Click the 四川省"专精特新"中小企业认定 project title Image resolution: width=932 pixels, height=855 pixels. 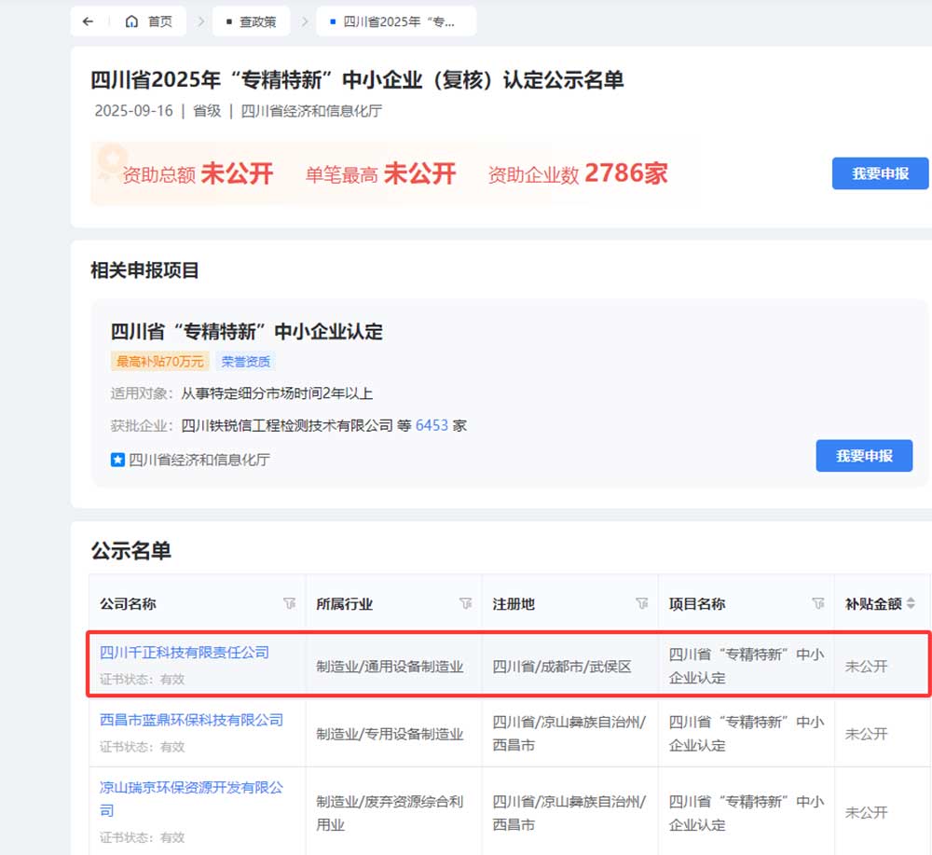pos(247,332)
